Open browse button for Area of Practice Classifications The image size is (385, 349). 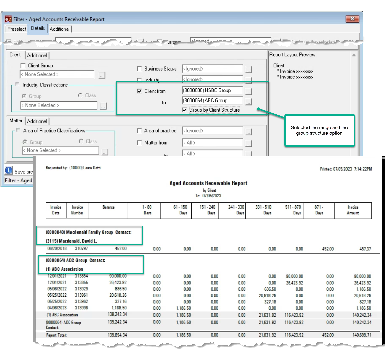tap(105, 152)
